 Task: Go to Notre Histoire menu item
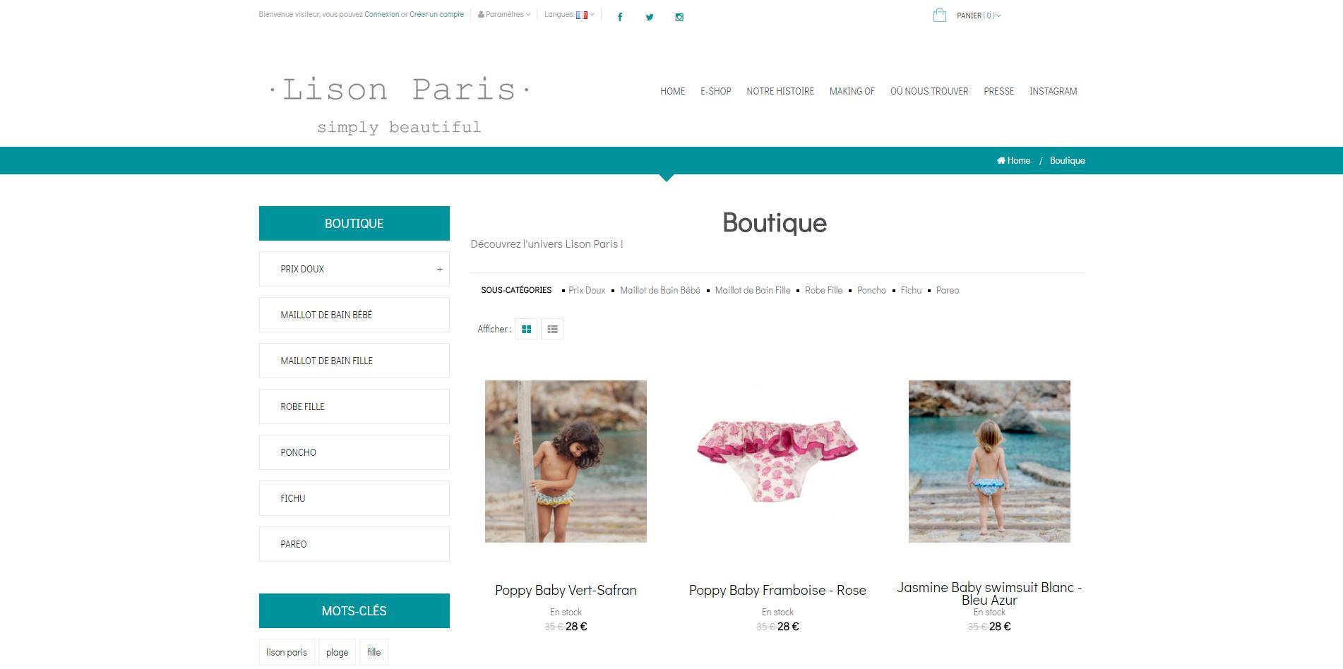[x=780, y=91]
